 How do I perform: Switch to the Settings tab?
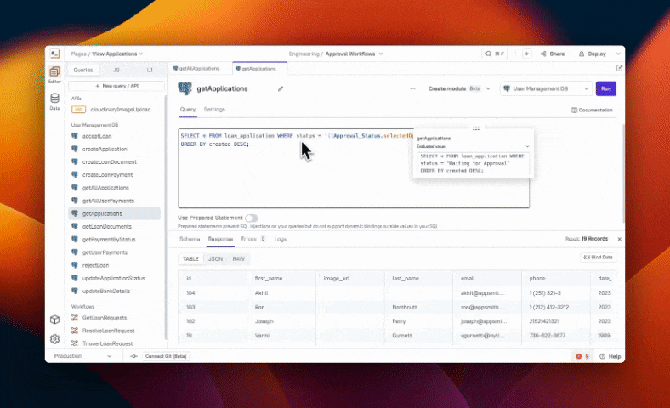(214, 110)
